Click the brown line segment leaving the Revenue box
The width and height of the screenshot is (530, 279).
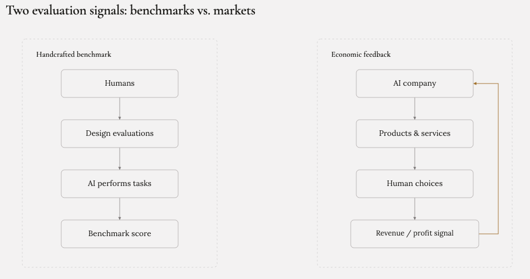tap(488, 234)
